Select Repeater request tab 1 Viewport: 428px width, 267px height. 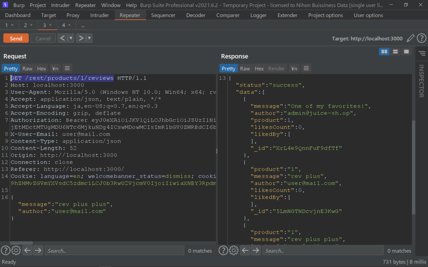(7, 25)
